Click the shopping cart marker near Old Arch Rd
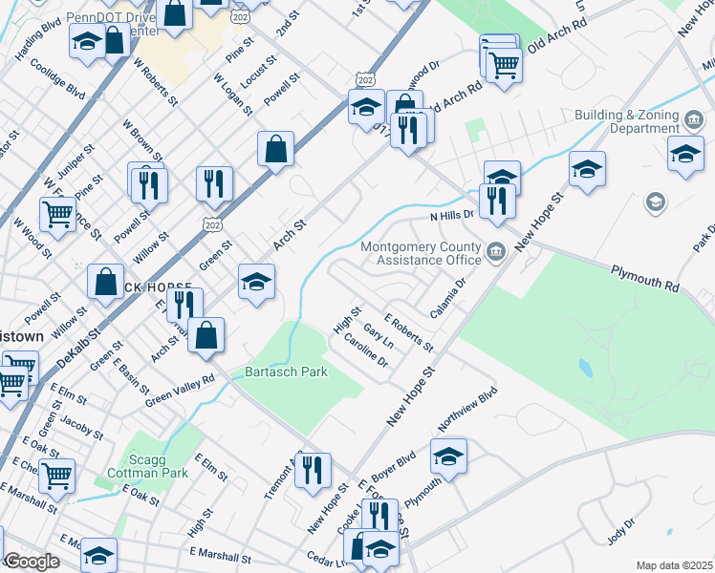 pyautogui.click(x=504, y=65)
